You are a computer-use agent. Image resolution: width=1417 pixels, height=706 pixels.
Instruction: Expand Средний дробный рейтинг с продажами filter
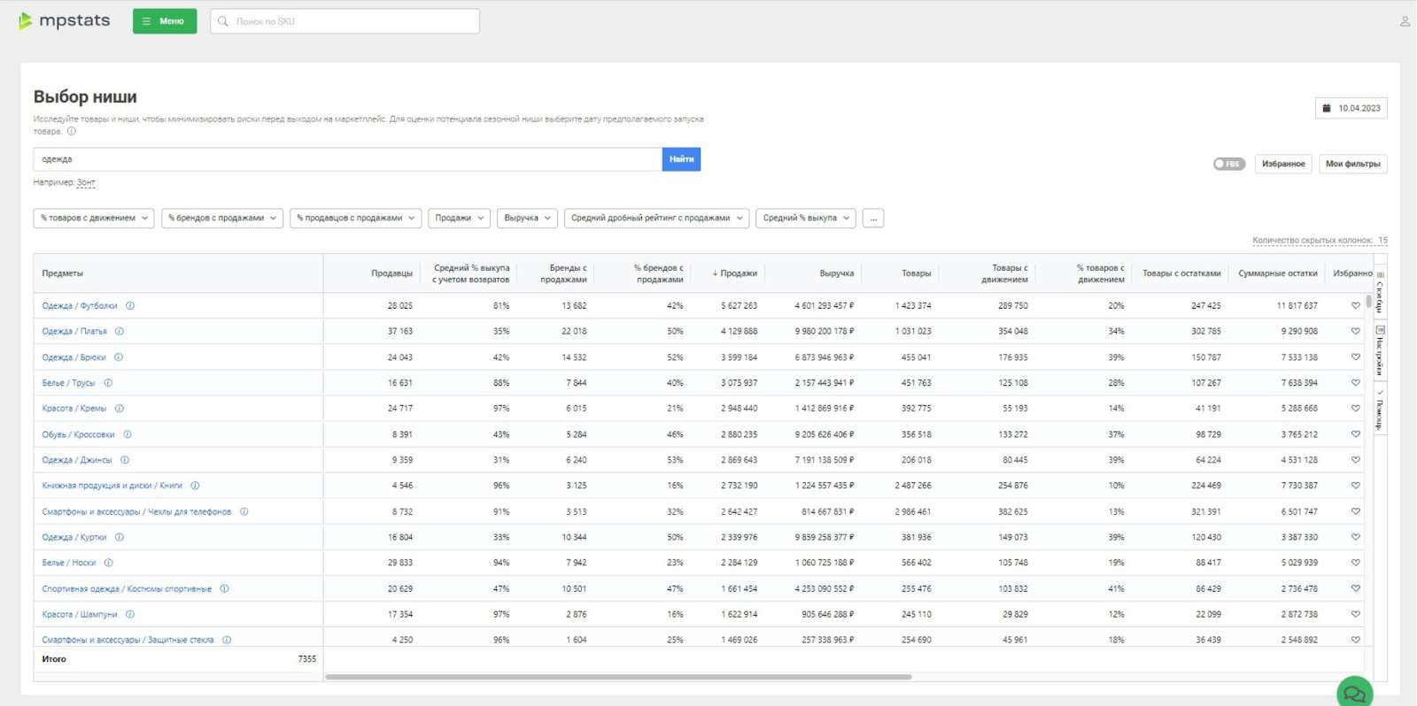[x=656, y=218]
